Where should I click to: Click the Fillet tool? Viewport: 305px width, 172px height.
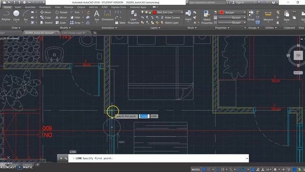click(75, 17)
